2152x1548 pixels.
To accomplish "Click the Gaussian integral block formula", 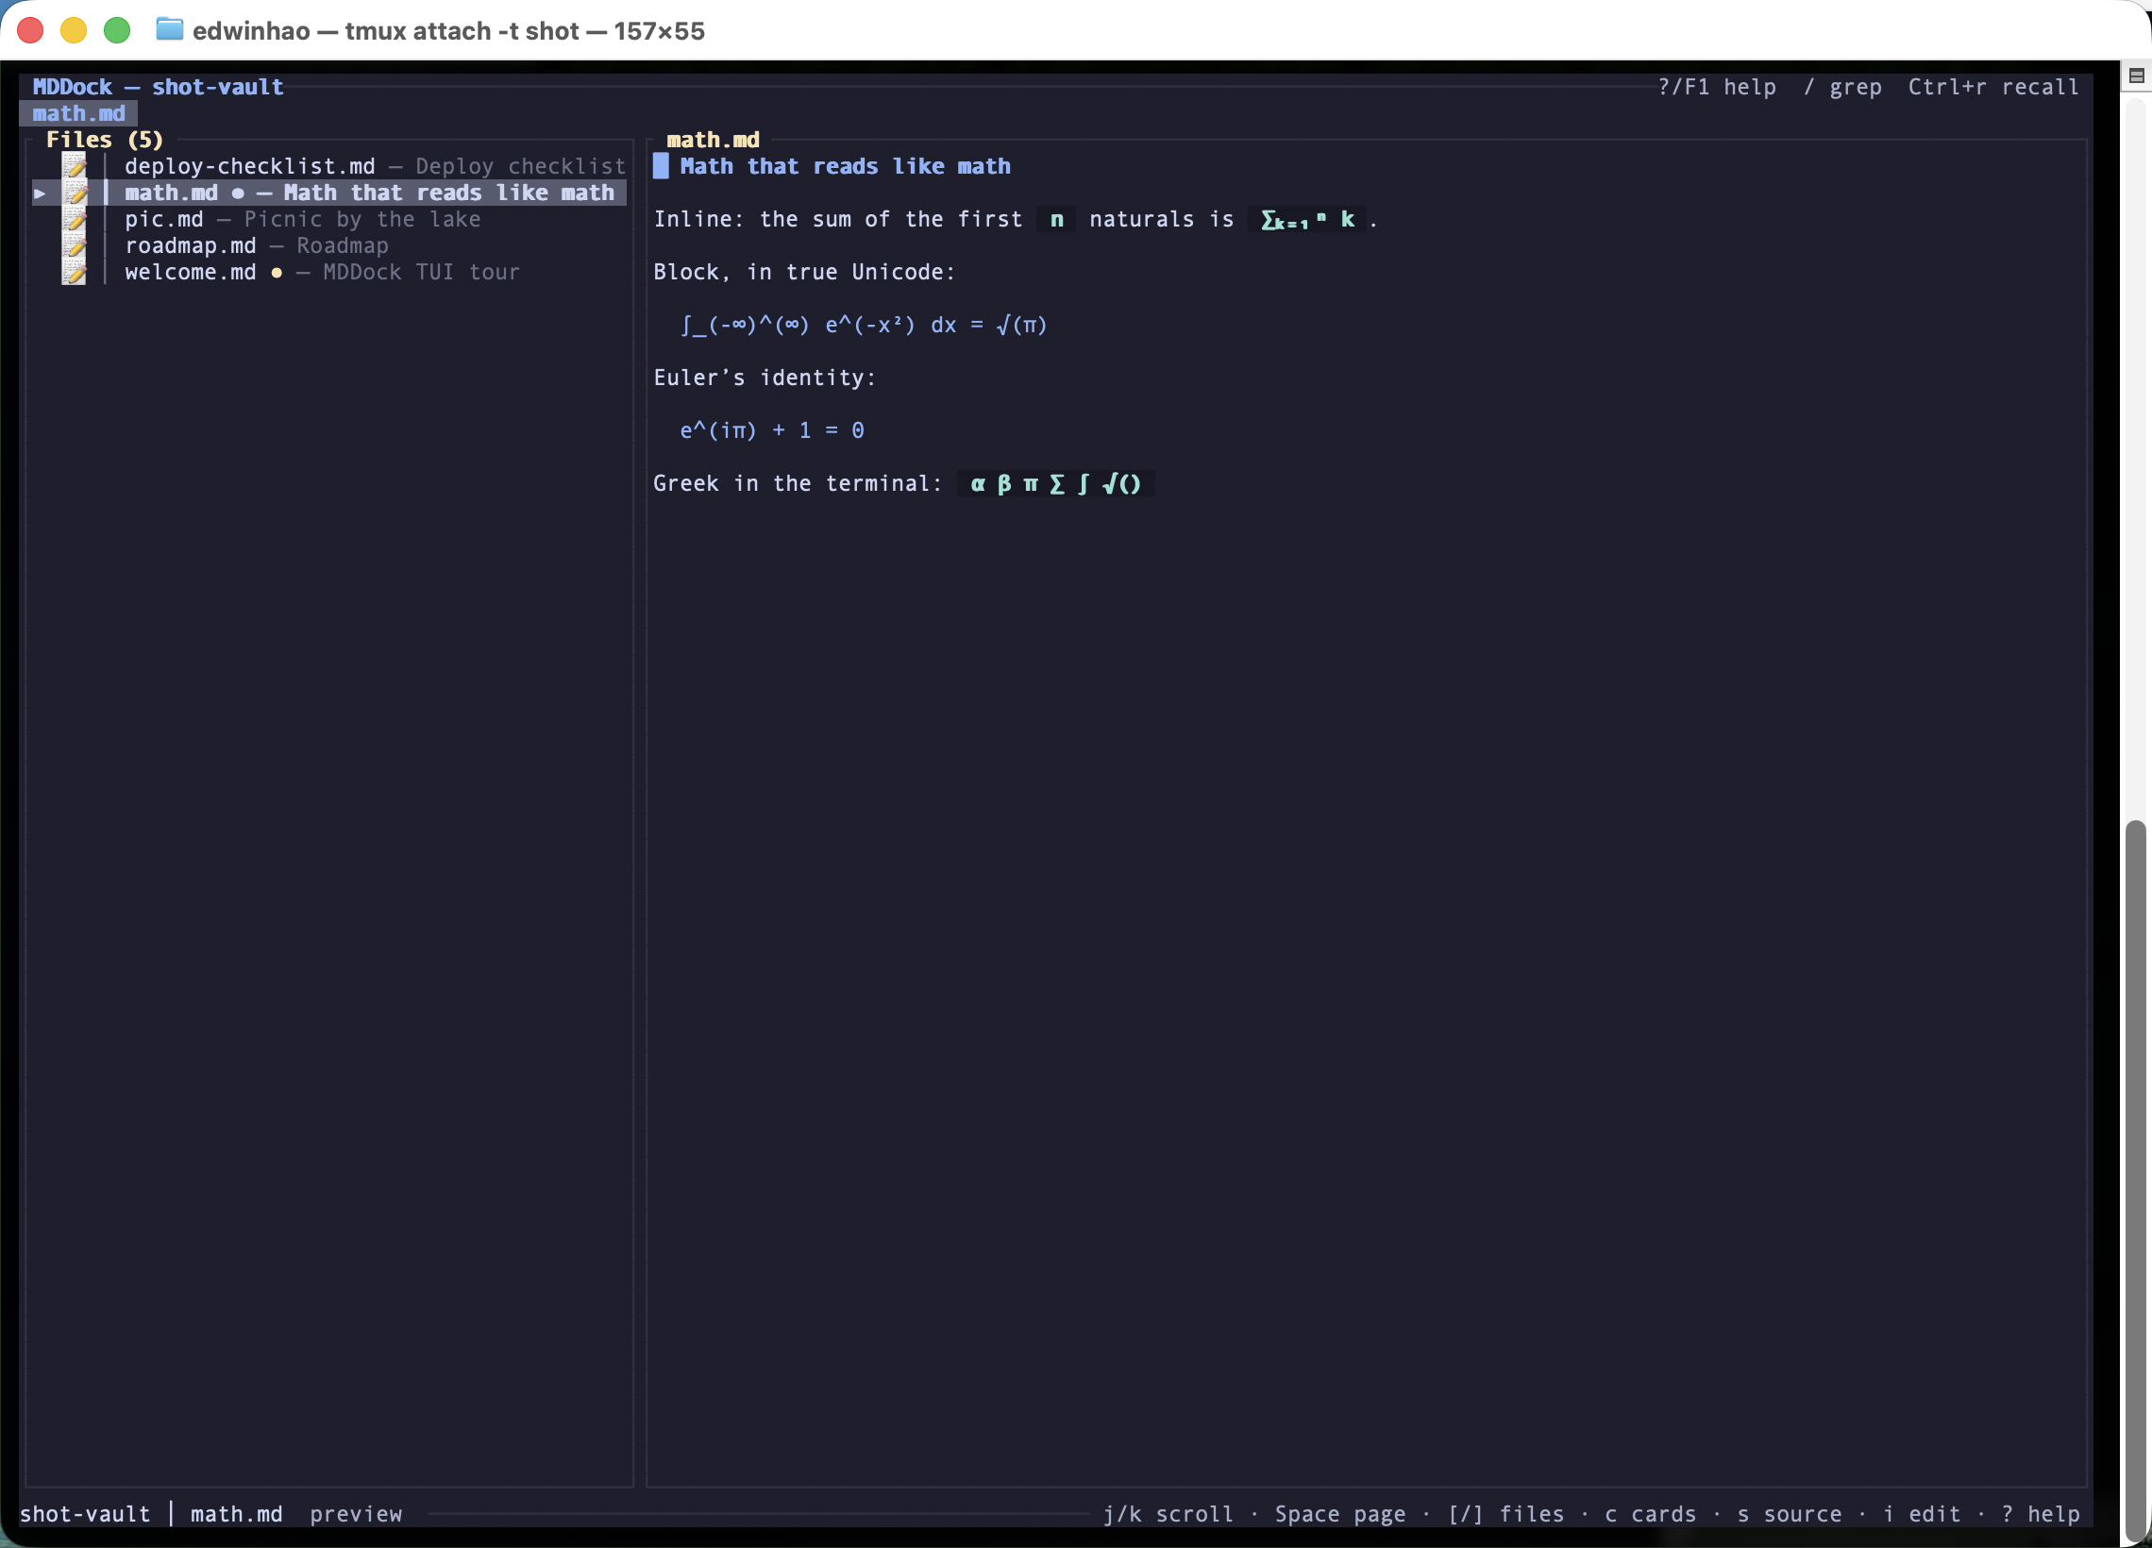I will click(x=864, y=326).
